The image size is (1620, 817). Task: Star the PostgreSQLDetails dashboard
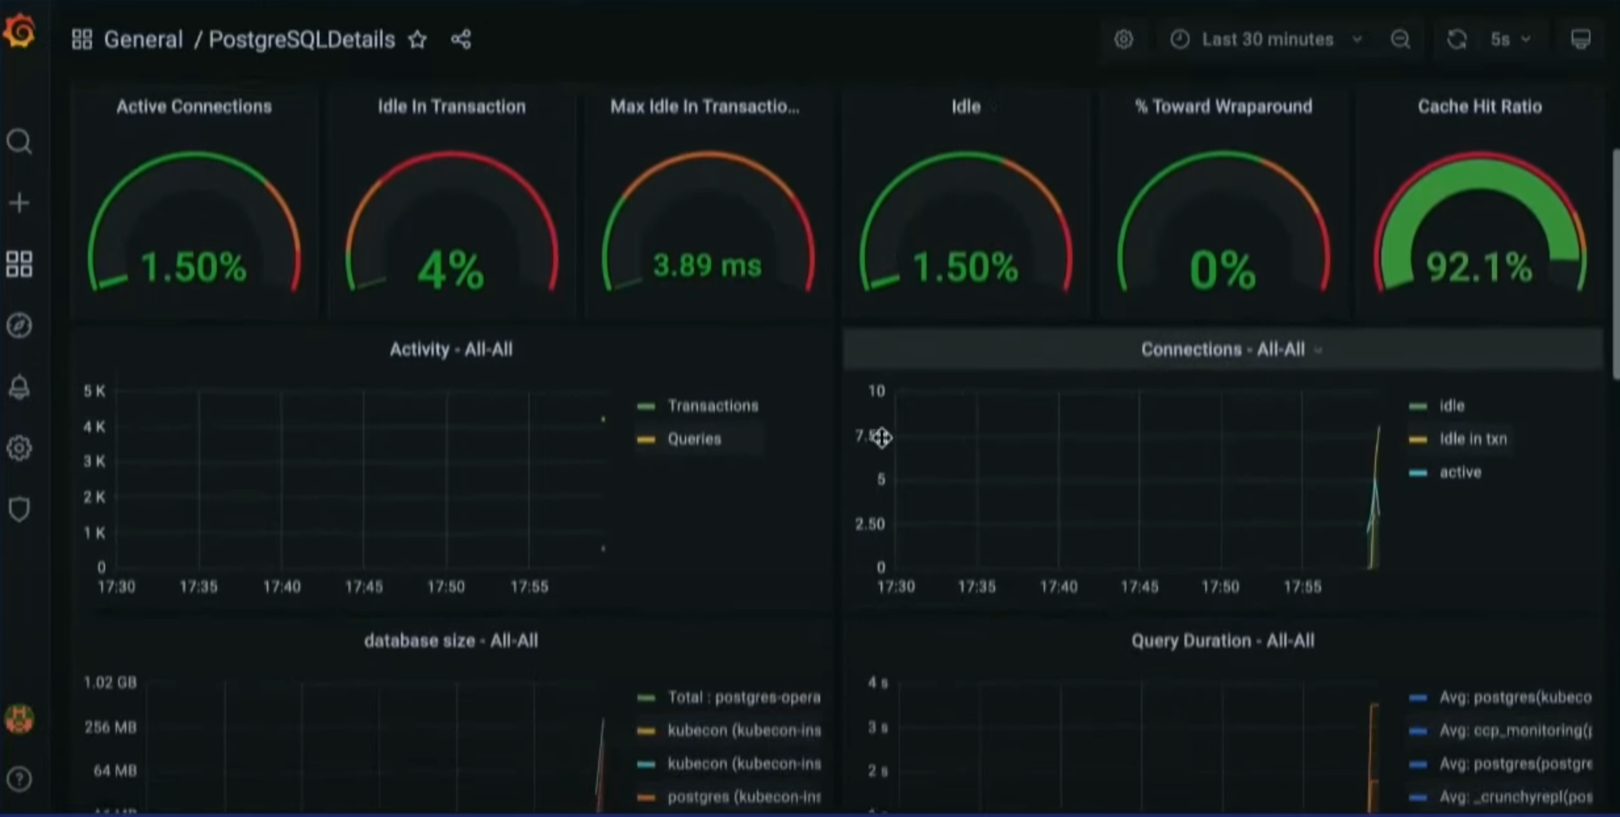point(417,39)
